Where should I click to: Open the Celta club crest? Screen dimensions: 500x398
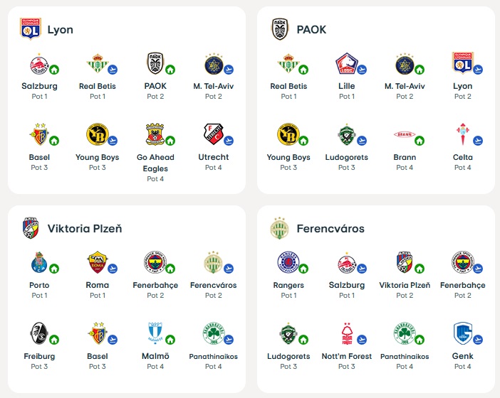tap(462, 134)
